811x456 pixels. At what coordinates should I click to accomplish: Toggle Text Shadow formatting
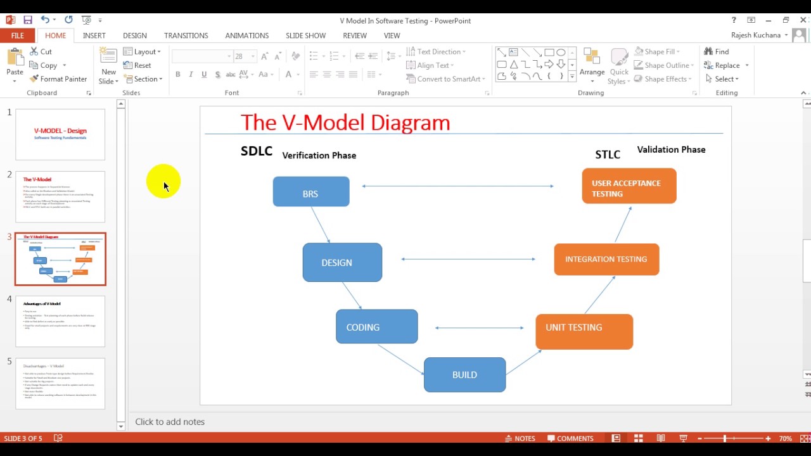click(217, 75)
